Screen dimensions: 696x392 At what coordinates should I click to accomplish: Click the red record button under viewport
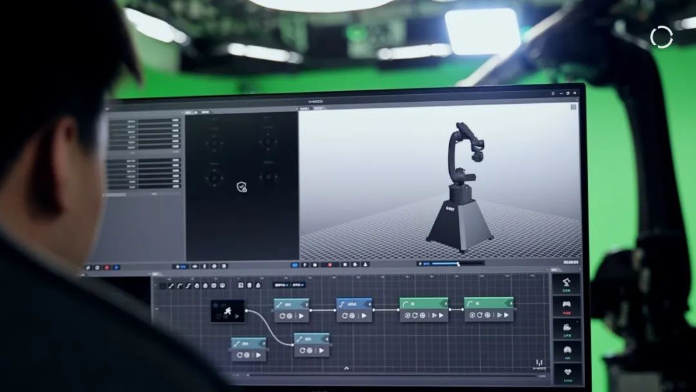pos(330,264)
